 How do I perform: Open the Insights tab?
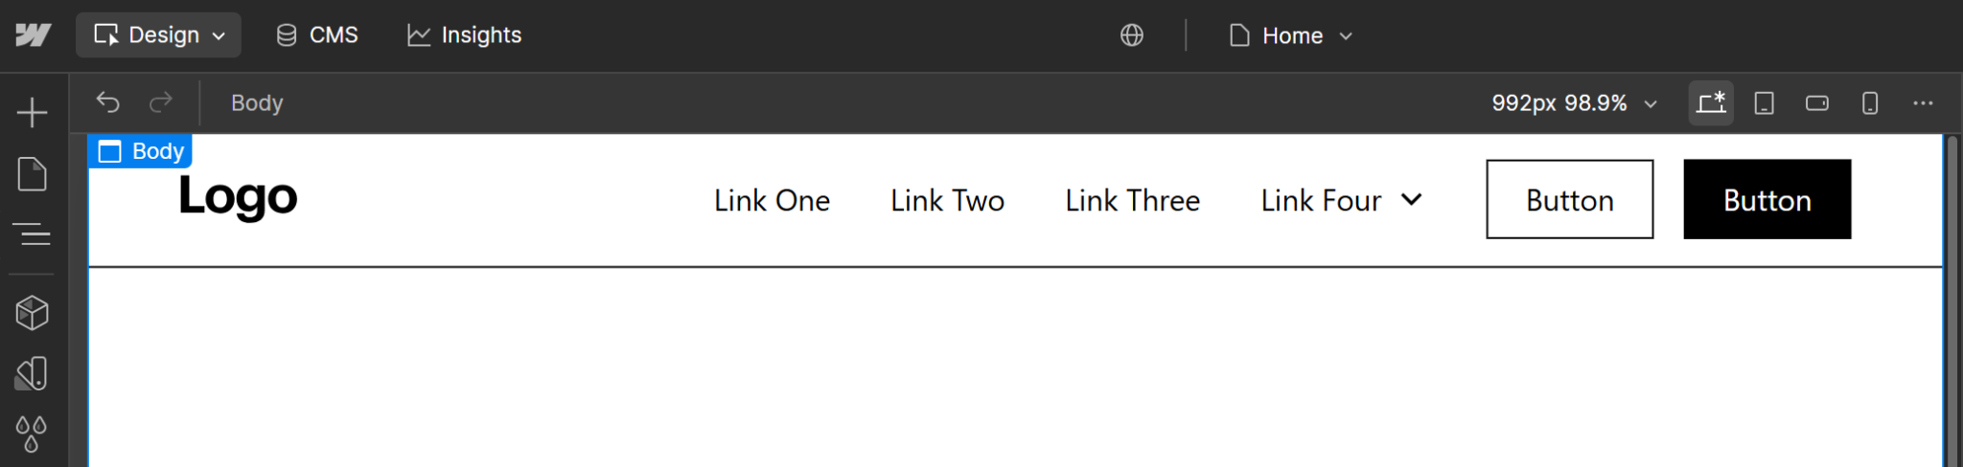[x=465, y=35]
